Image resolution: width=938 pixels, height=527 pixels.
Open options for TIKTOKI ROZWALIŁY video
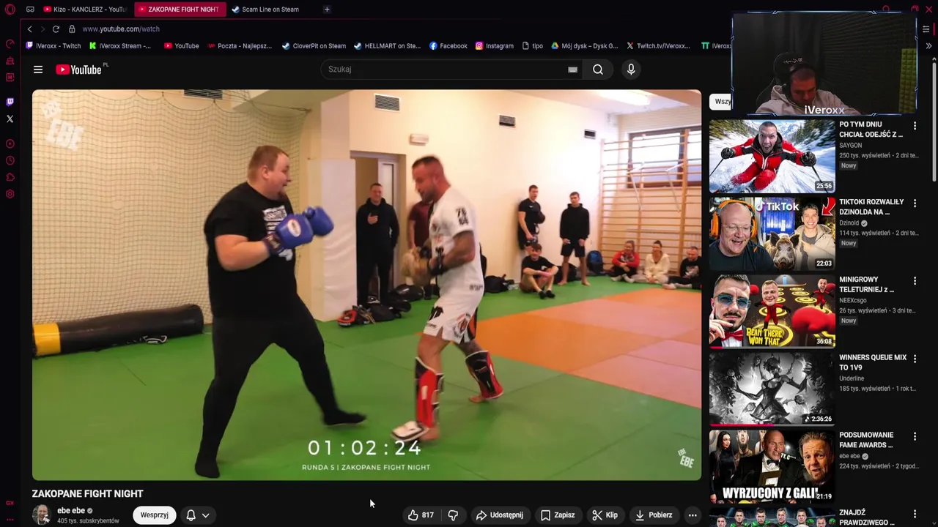coord(915,203)
